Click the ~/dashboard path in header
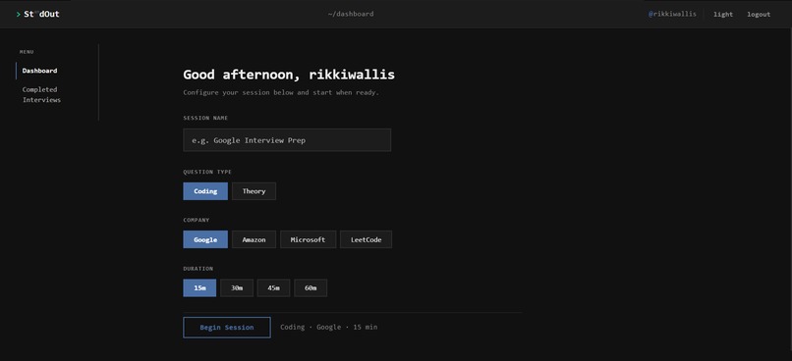 tap(351, 14)
